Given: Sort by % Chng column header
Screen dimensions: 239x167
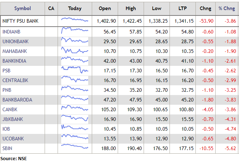Looking at the screenshot, I should (227, 8).
